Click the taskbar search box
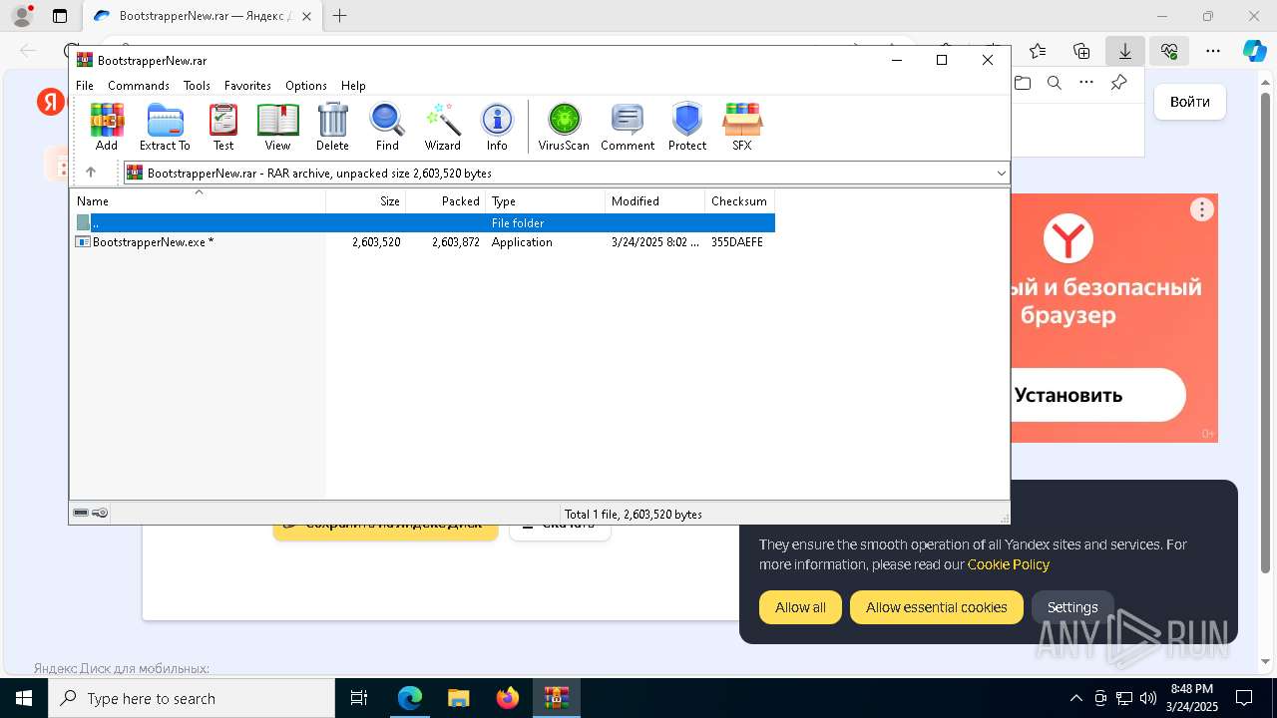 click(192, 698)
